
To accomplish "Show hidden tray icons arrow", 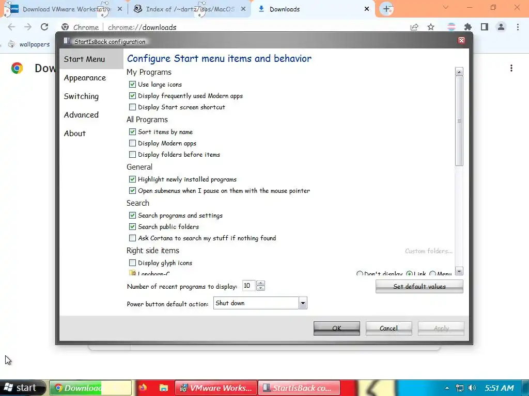I will pos(447,388).
